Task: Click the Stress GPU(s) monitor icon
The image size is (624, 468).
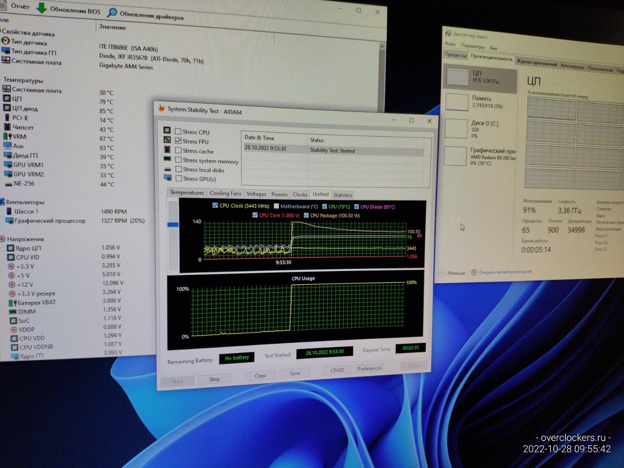Action: click(x=168, y=178)
